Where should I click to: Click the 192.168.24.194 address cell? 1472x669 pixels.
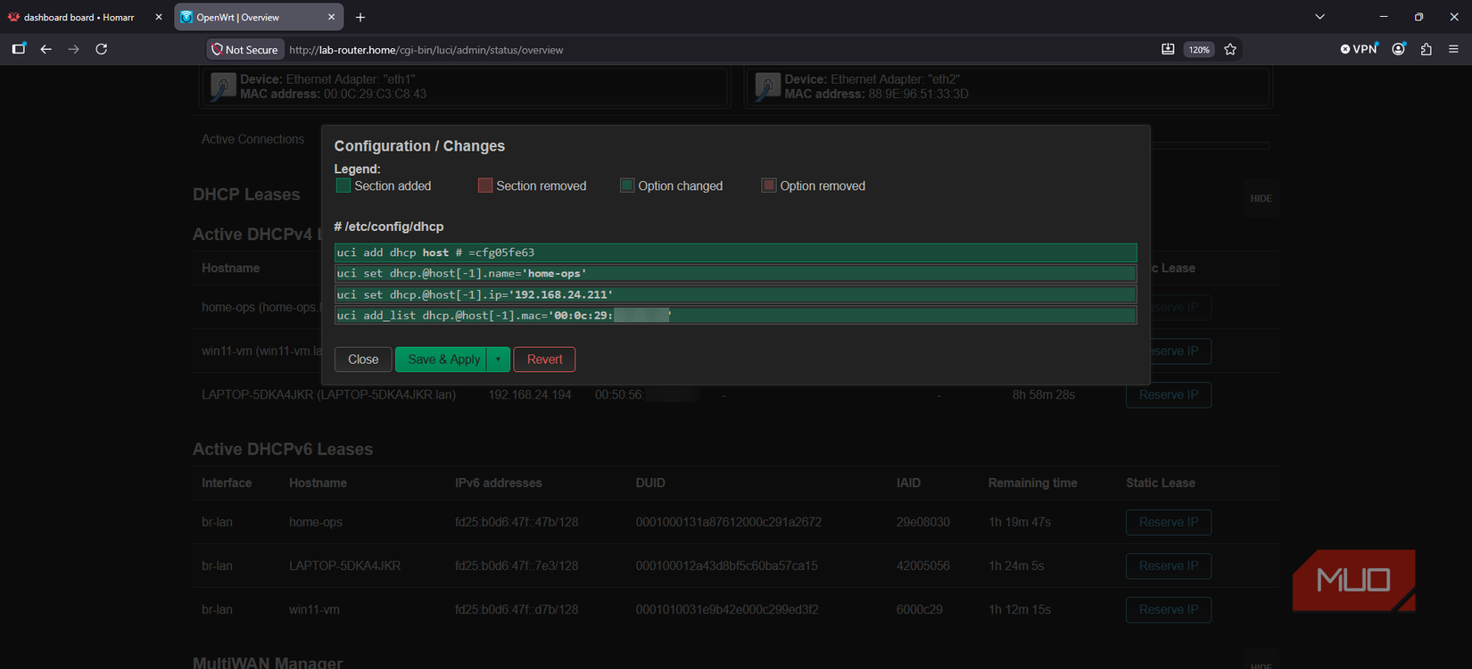click(530, 394)
